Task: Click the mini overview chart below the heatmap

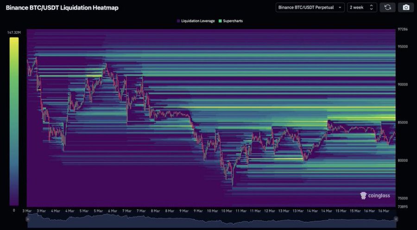Action: (x=212, y=221)
